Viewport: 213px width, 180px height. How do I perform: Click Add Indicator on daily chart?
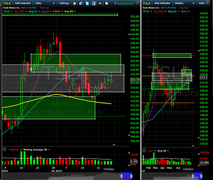(23, 3)
